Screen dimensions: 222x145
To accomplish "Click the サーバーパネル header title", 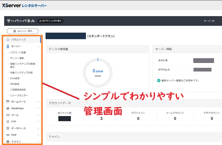I will (x=21, y=21).
